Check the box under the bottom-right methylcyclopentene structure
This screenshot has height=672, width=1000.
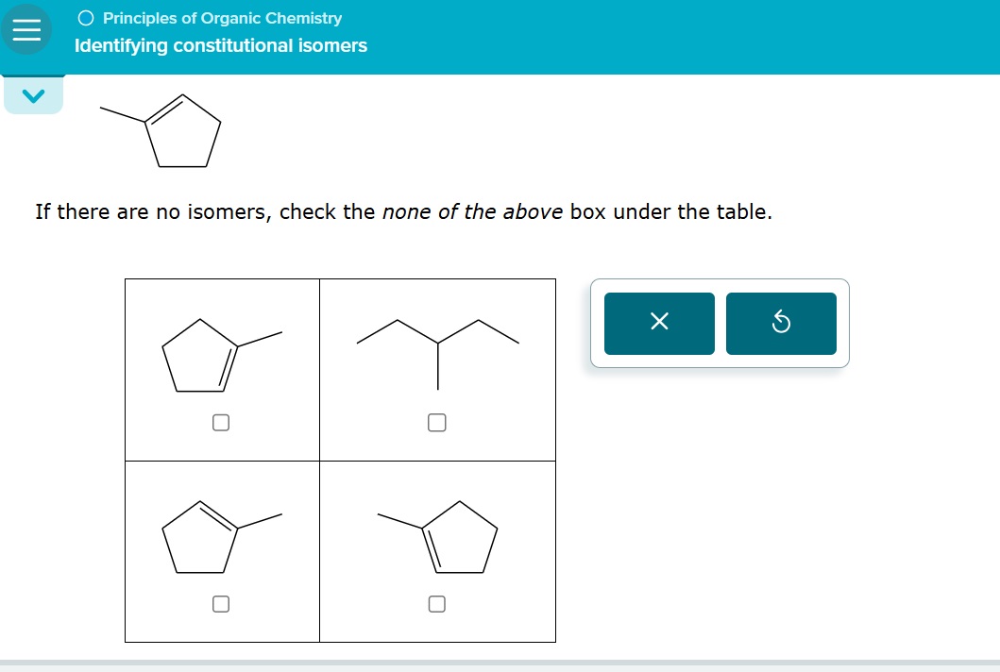point(436,603)
